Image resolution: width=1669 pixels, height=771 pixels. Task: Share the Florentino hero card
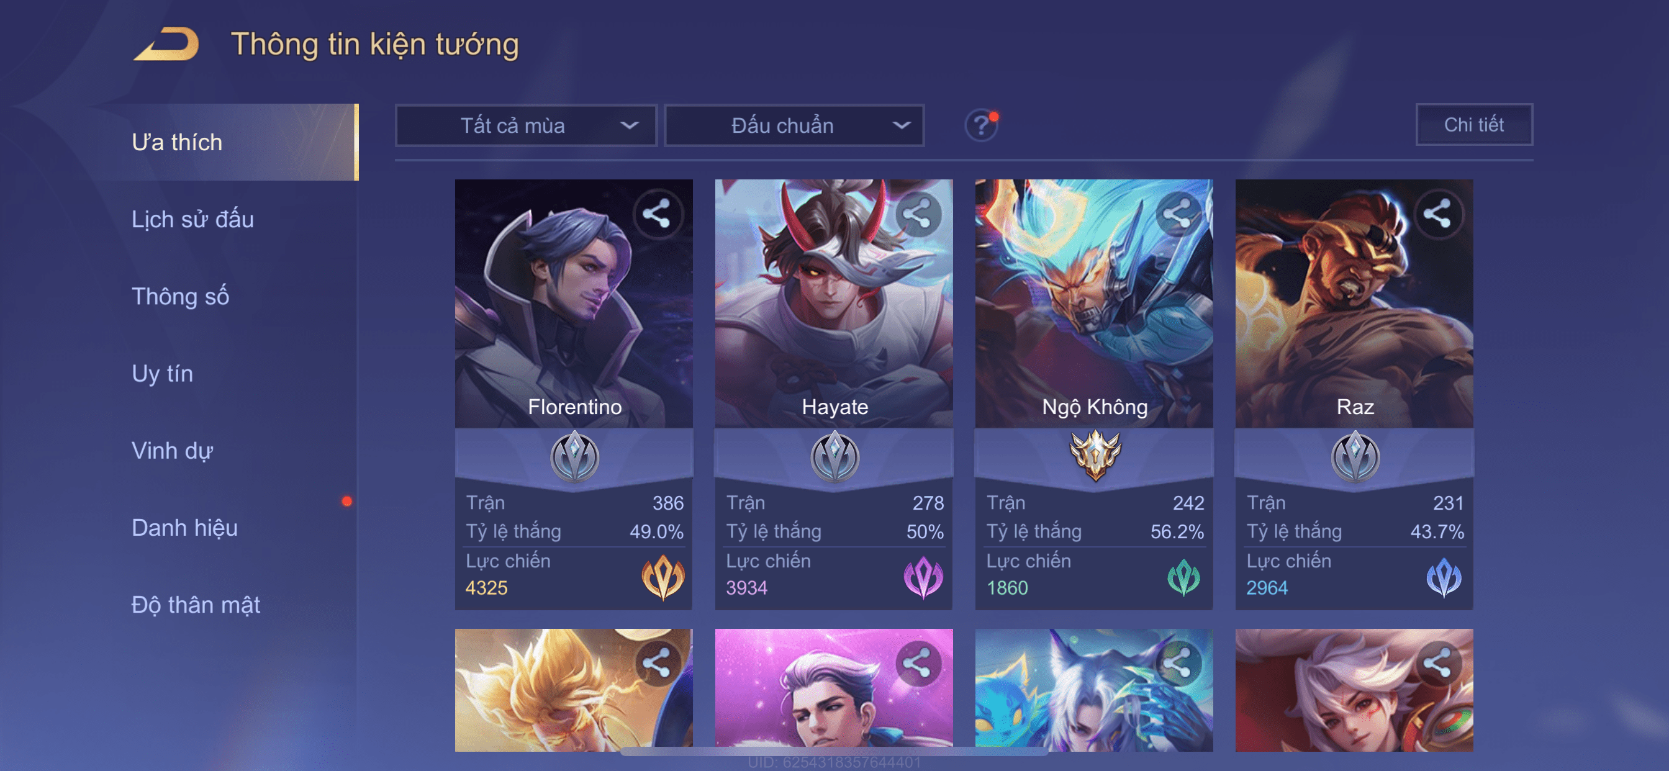[657, 214]
